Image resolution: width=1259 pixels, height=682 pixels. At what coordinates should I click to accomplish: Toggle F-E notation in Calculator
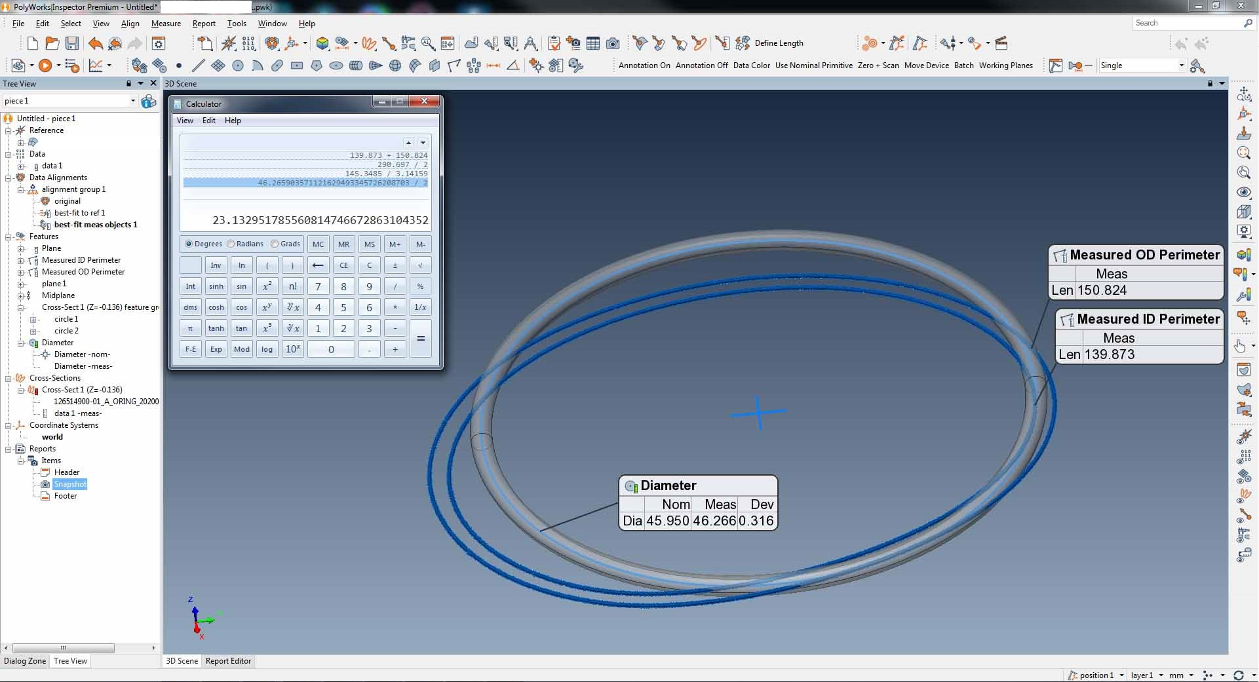tap(190, 349)
